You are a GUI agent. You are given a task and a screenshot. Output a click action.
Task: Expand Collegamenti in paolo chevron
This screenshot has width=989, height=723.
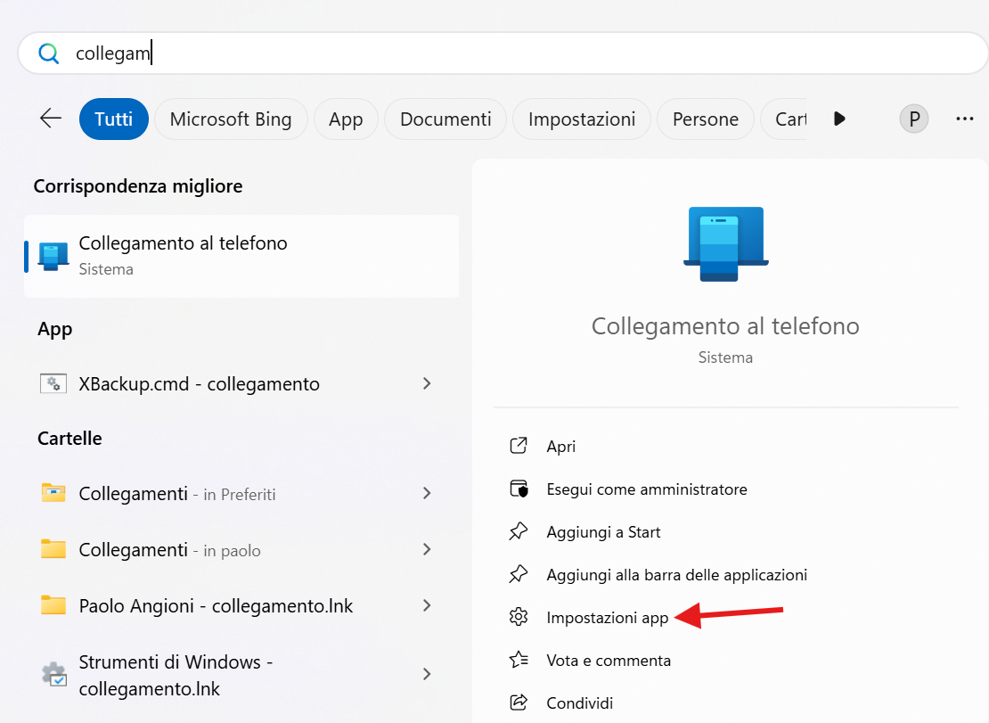pos(427,549)
